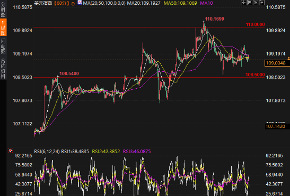Click the chart replay play icon
The image size is (290, 196).
point(256,3)
